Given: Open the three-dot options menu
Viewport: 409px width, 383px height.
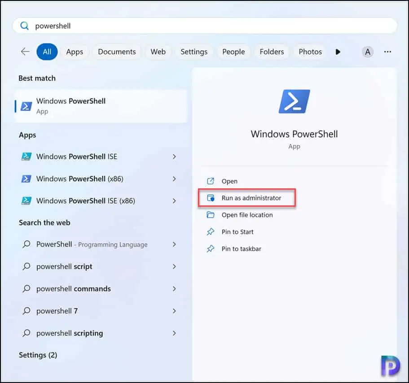Looking at the screenshot, I should point(387,52).
